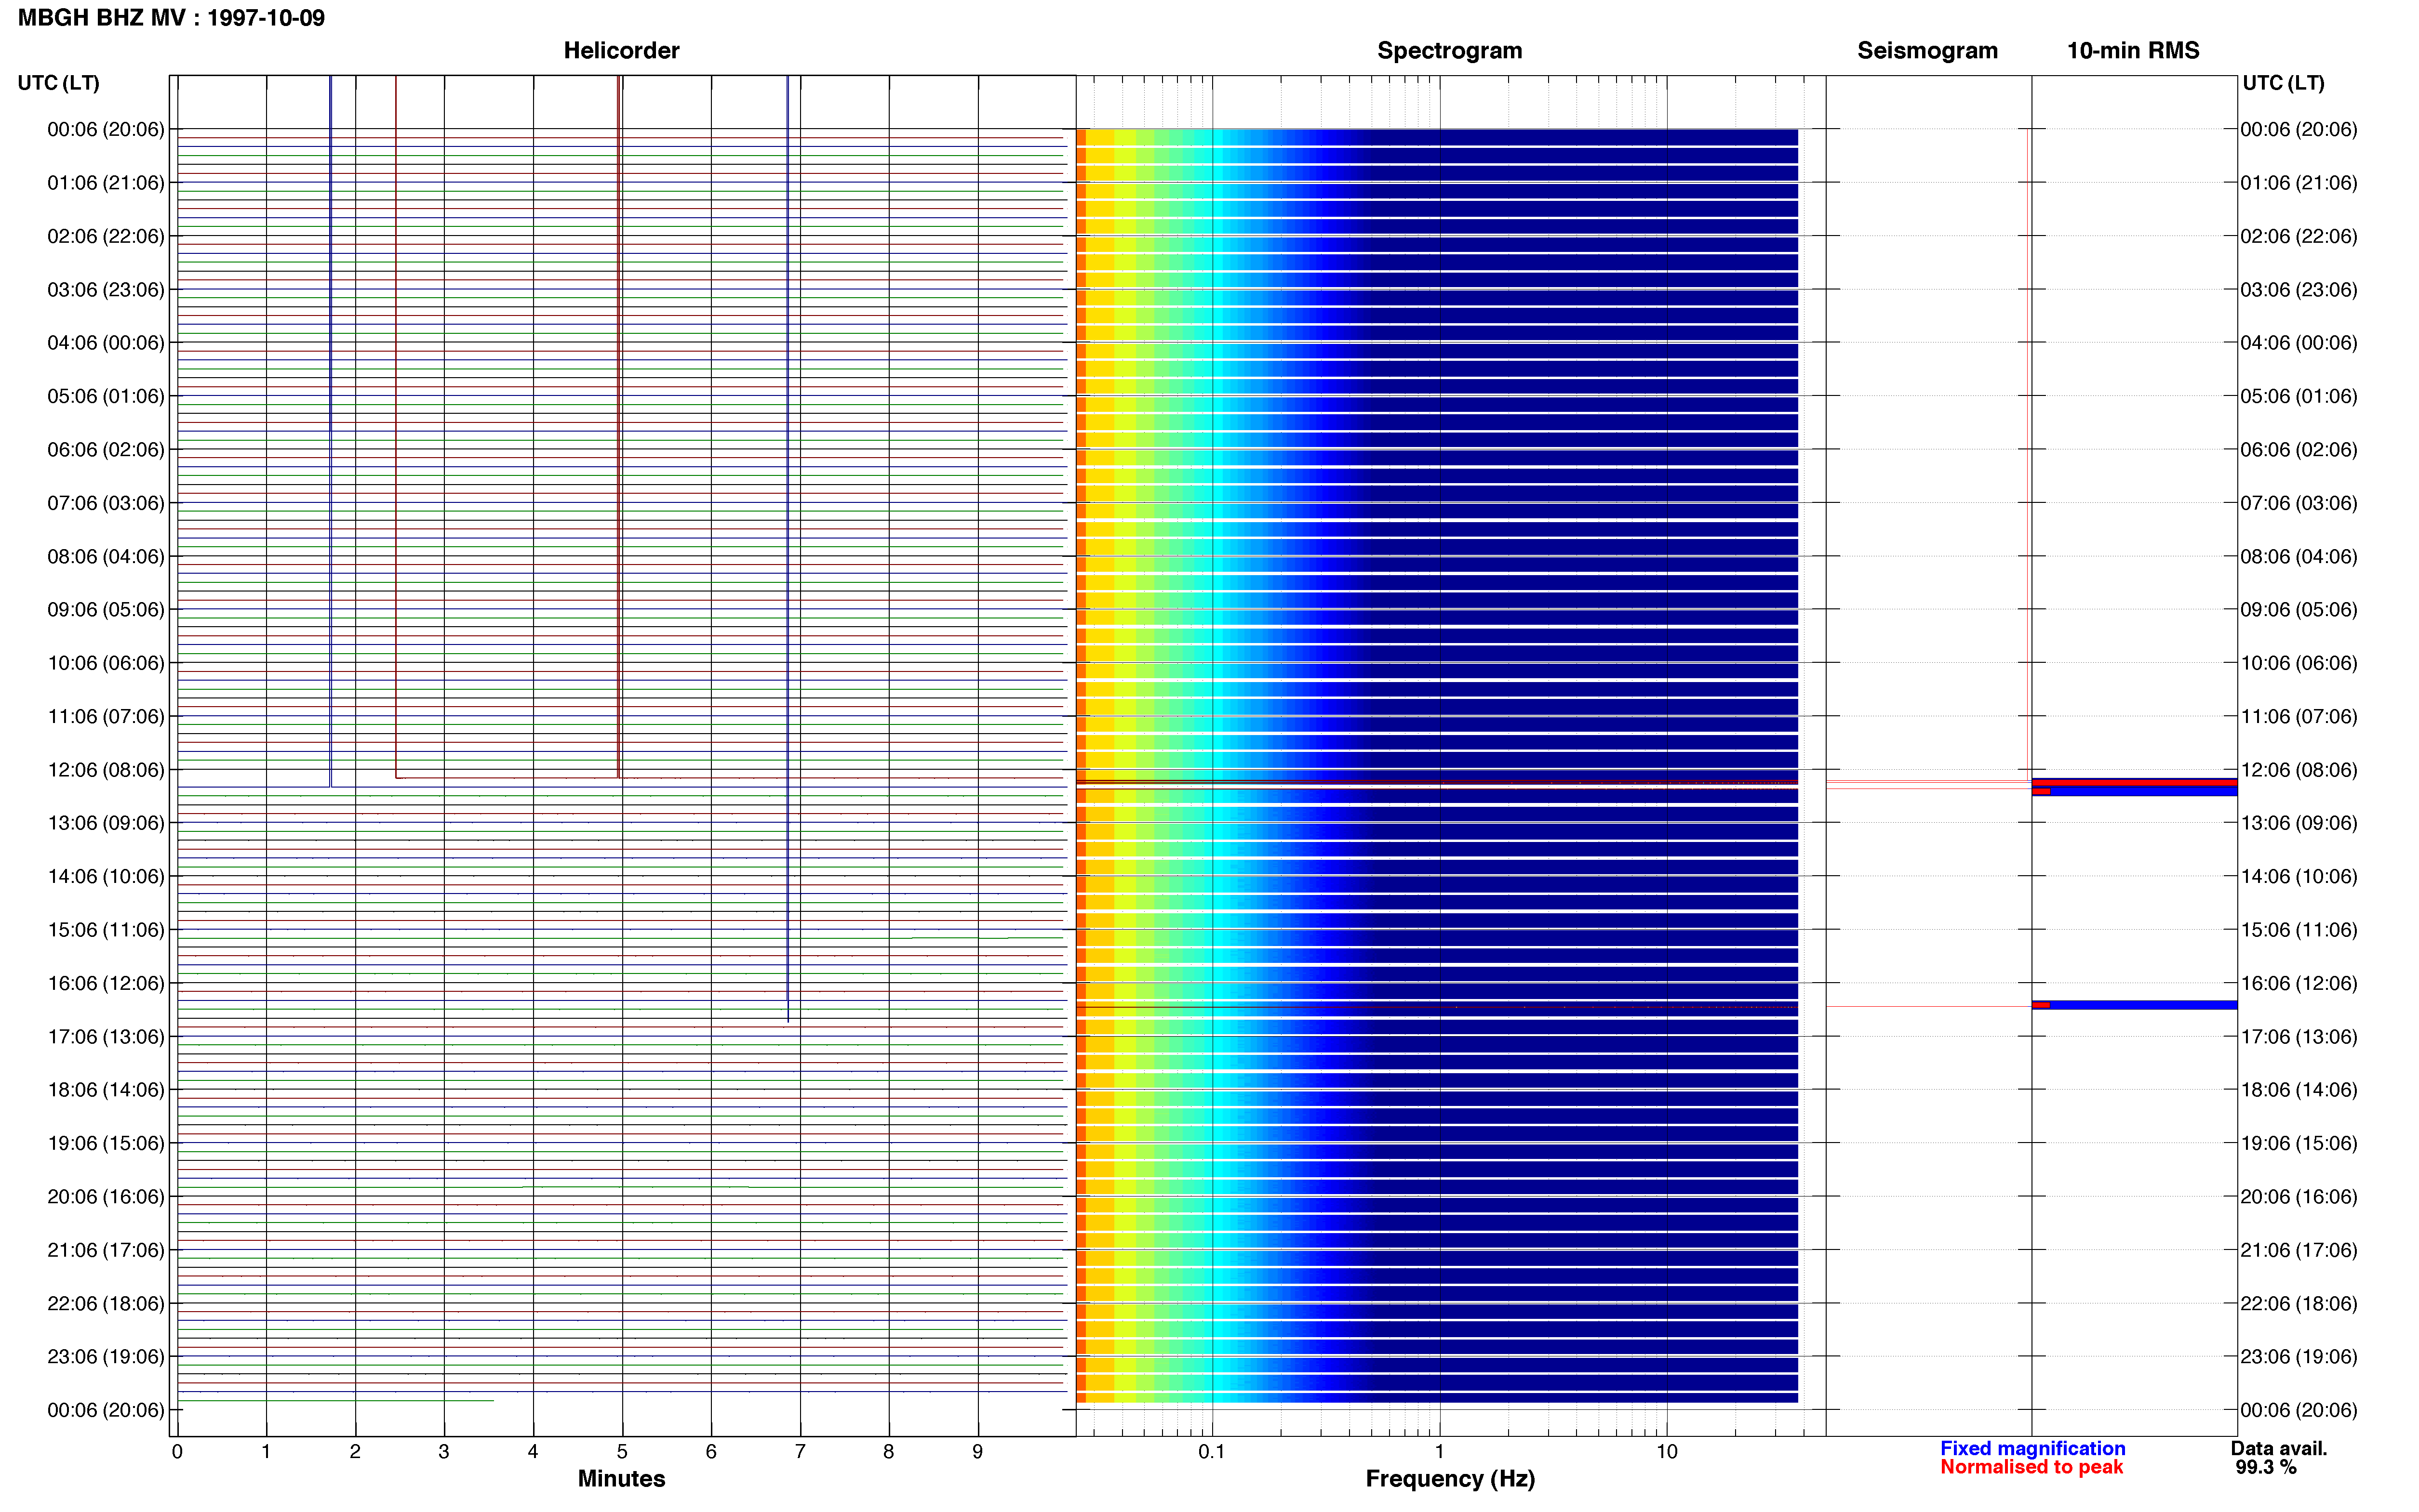Click left time label '03:06 (23:06)'
Viewport: 2419px width, 1512px height.
[x=106, y=290]
